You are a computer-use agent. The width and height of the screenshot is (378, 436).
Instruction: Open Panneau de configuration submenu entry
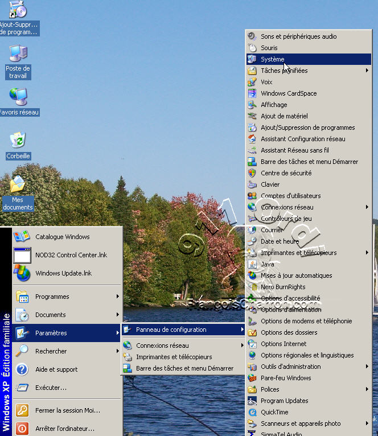coord(183,330)
